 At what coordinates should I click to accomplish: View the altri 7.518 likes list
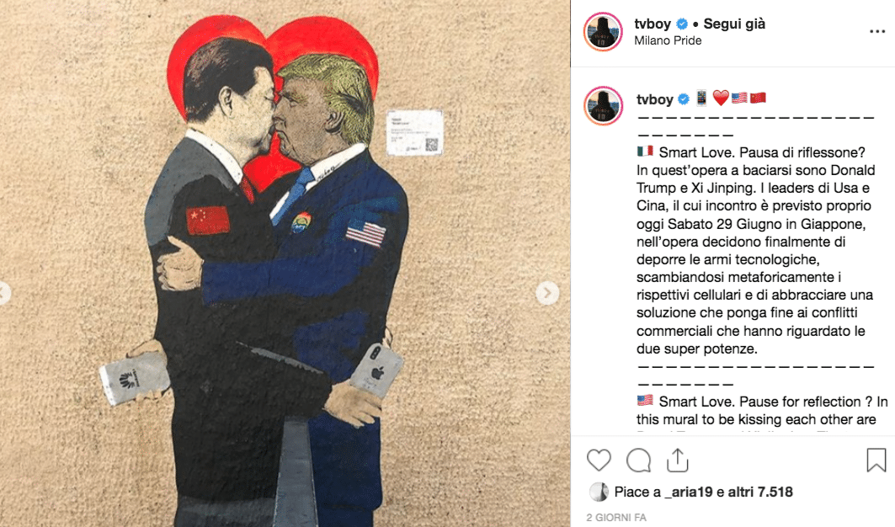coord(760,492)
